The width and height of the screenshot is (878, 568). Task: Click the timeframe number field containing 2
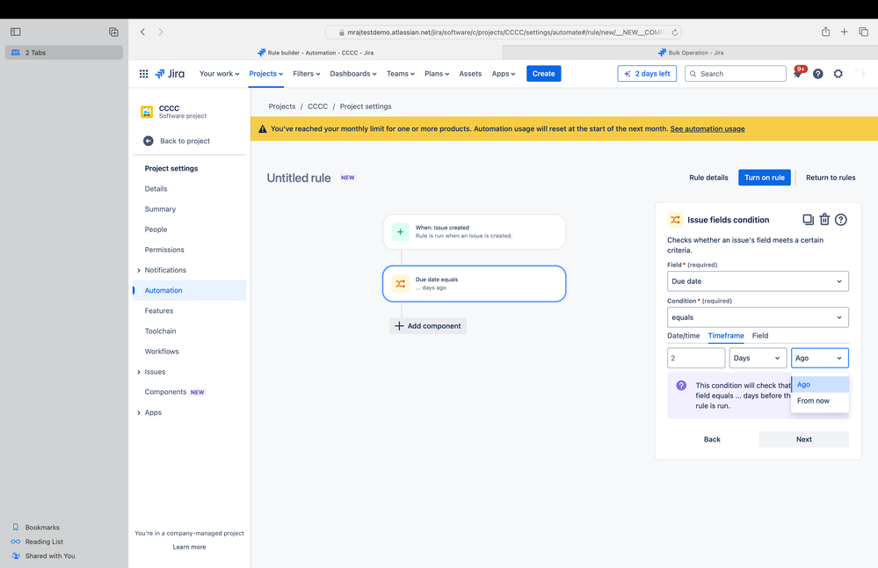pos(696,358)
